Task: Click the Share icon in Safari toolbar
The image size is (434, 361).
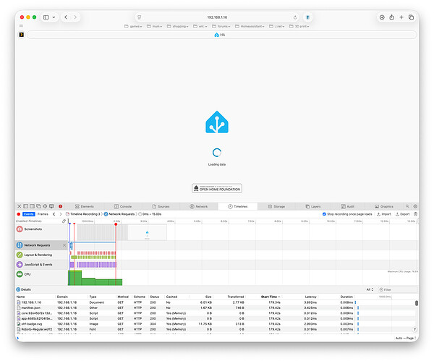Action: point(391,17)
